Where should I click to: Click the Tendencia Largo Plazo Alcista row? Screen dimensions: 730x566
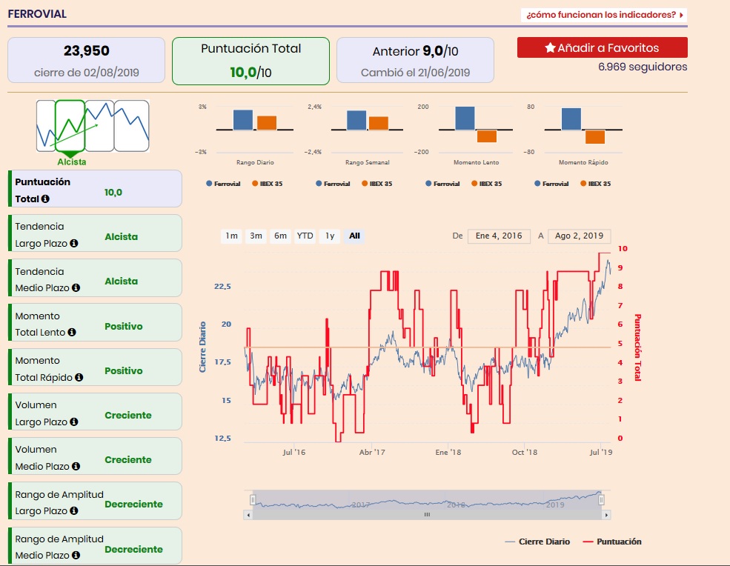[x=95, y=233]
